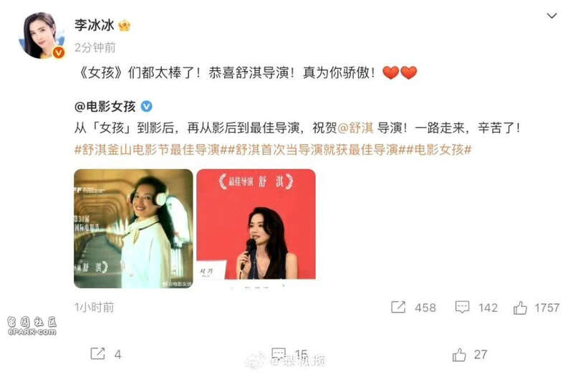Click the crown membership badge
The width and height of the screenshot is (573, 375).
pyautogui.click(x=125, y=25)
